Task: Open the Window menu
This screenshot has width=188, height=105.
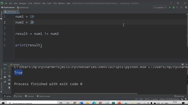Action: pyautogui.click(x=61, y=3)
